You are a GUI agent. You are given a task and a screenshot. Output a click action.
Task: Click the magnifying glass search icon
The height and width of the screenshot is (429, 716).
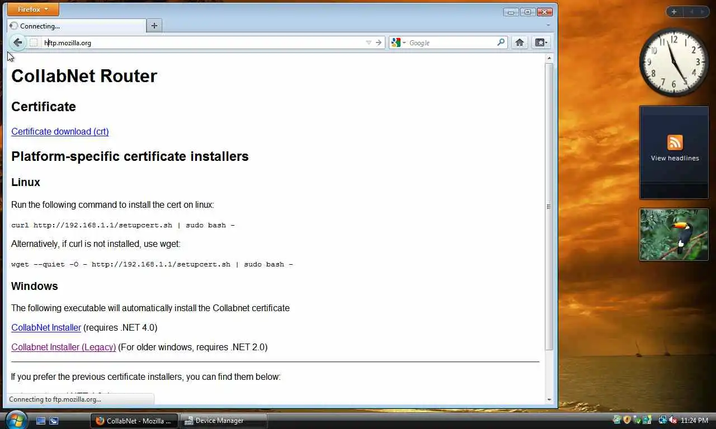click(501, 42)
